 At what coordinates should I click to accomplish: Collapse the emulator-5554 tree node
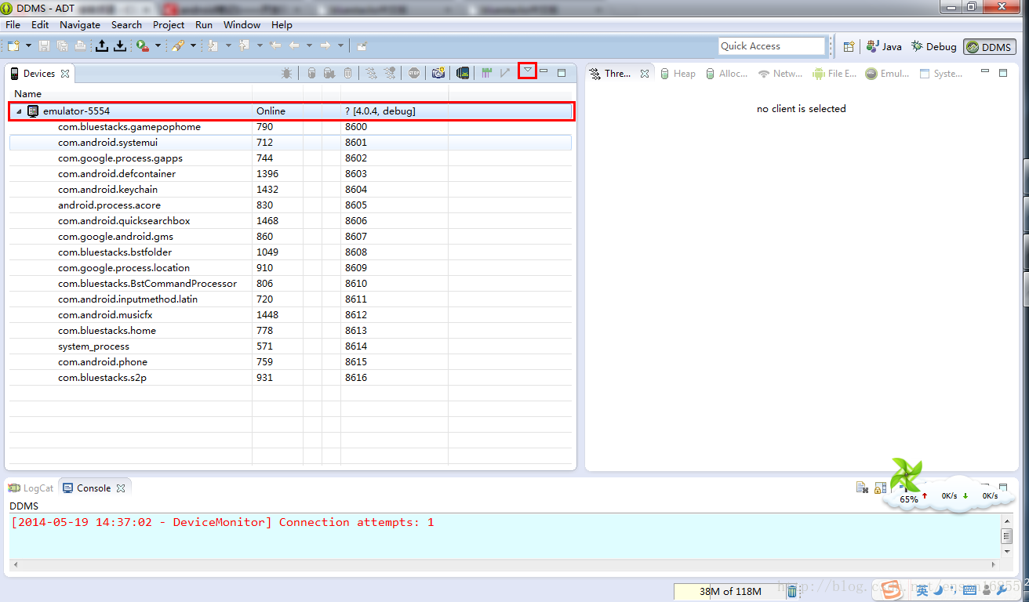[20, 111]
